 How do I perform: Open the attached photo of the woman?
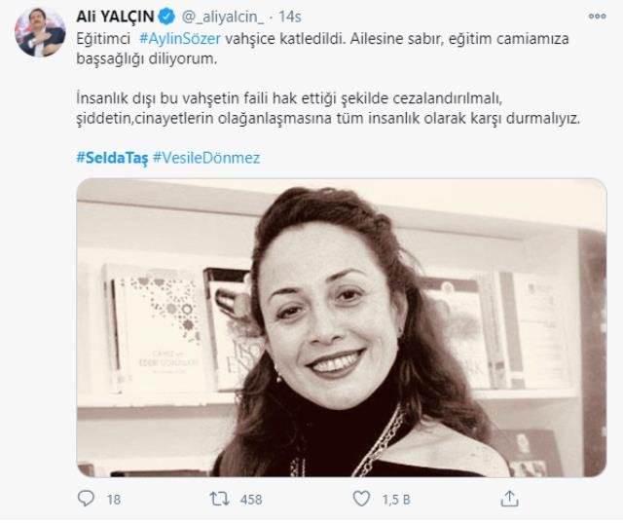(x=339, y=327)
